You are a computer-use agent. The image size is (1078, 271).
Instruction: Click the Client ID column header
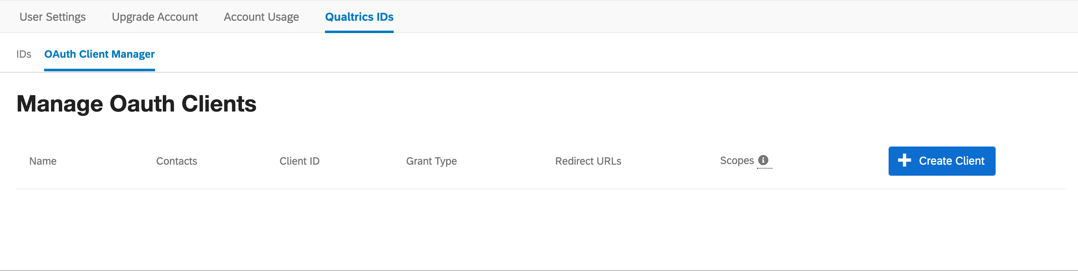299,161
